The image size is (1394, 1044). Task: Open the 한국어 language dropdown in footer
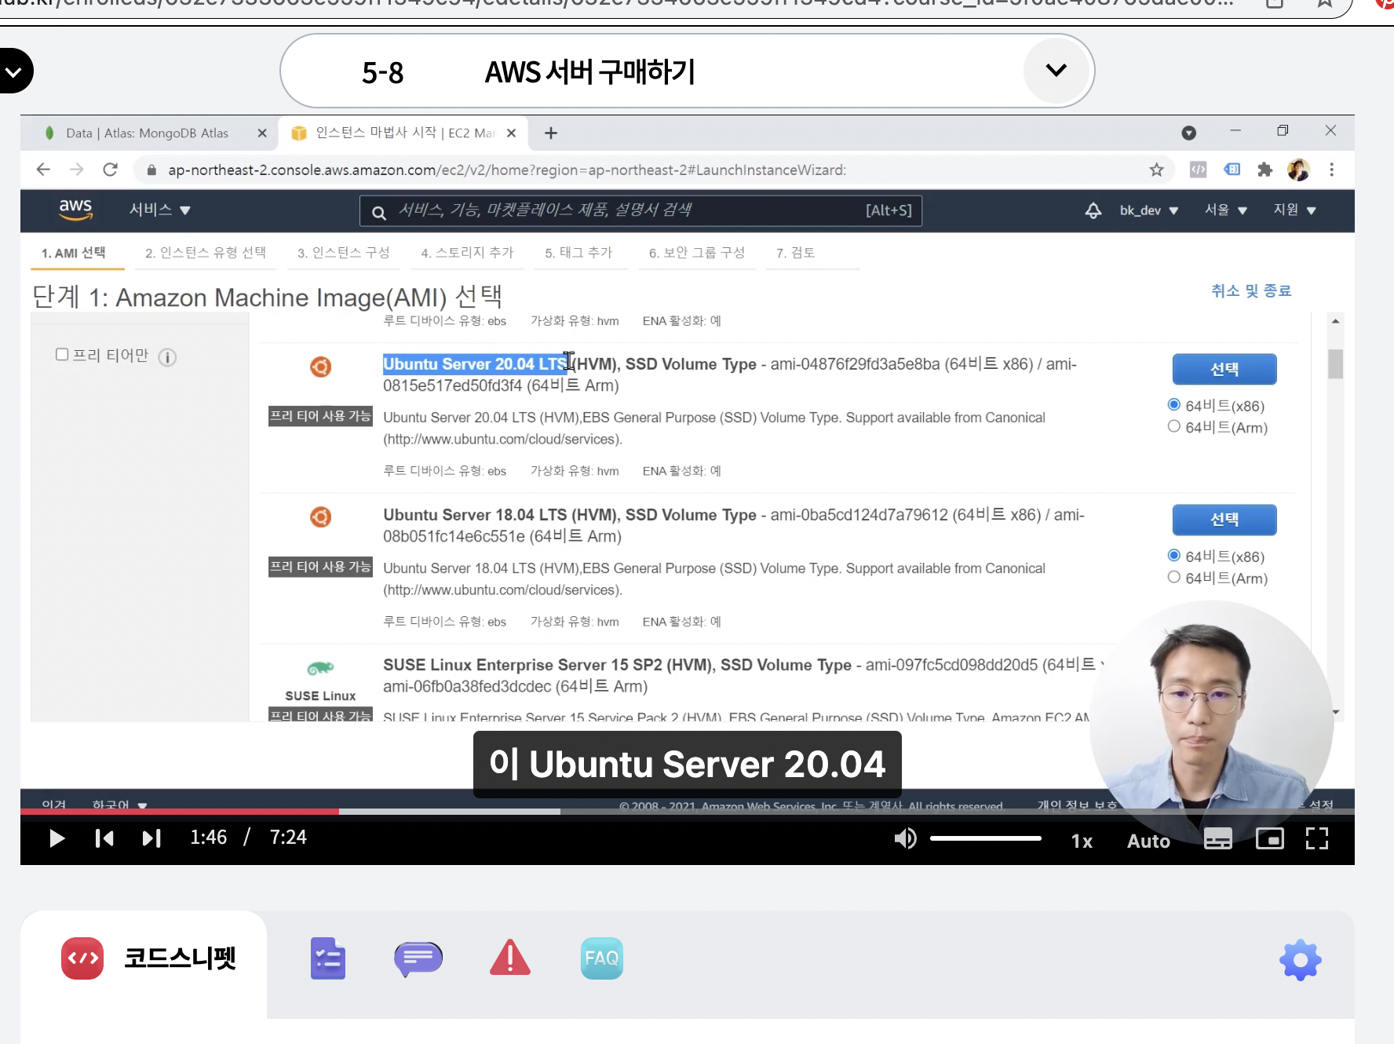(x=119, y=805)
